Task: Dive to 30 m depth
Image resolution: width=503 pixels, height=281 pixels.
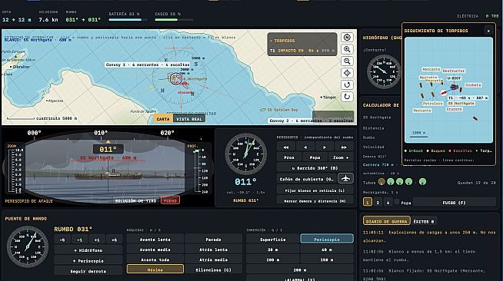Action: point(273,250)
